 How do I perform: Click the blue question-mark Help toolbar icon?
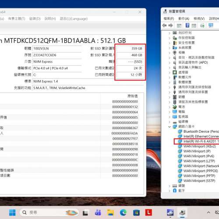[x=187, y=25]
